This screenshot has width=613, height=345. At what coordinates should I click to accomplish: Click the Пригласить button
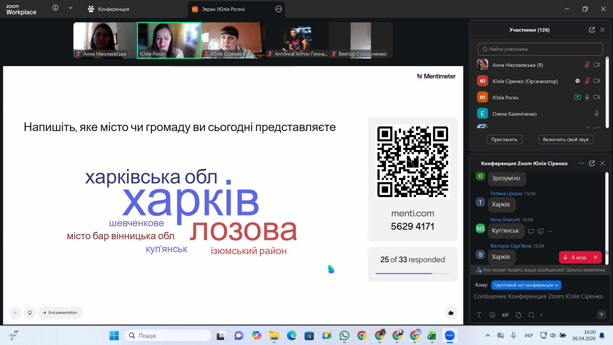tap(504, 140)
